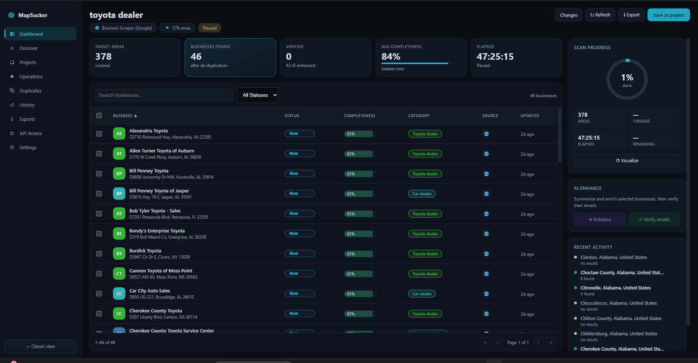Image resolution: width=698 pixels, height=363 pixels.
Task: Click the 'Cherokee County Toyota Service Center' name
Action: pos(172,331)
